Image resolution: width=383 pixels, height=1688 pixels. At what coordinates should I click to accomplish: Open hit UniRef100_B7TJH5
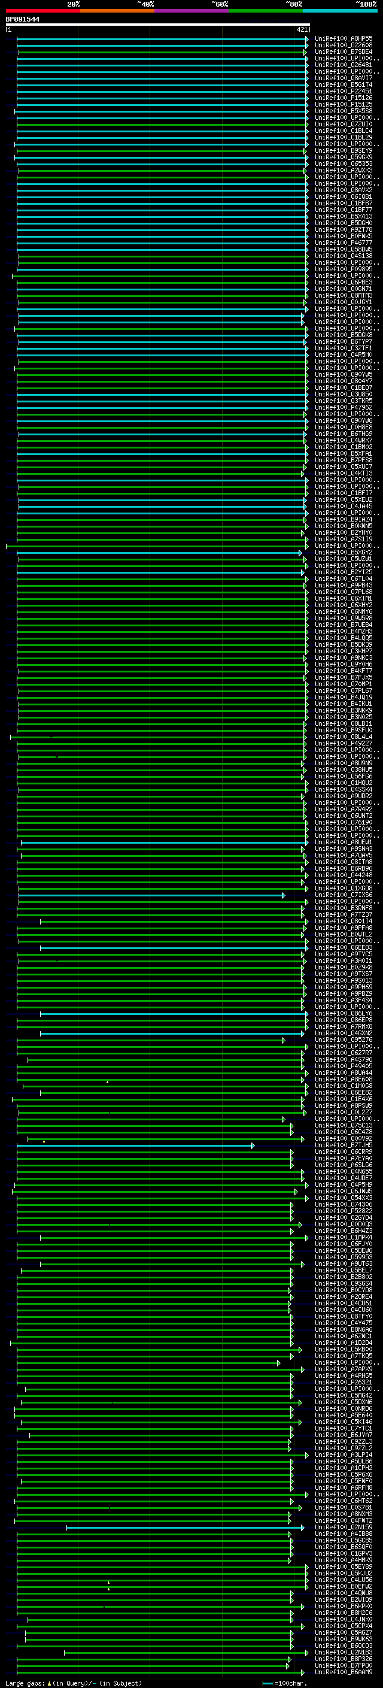pos(343,1145)
